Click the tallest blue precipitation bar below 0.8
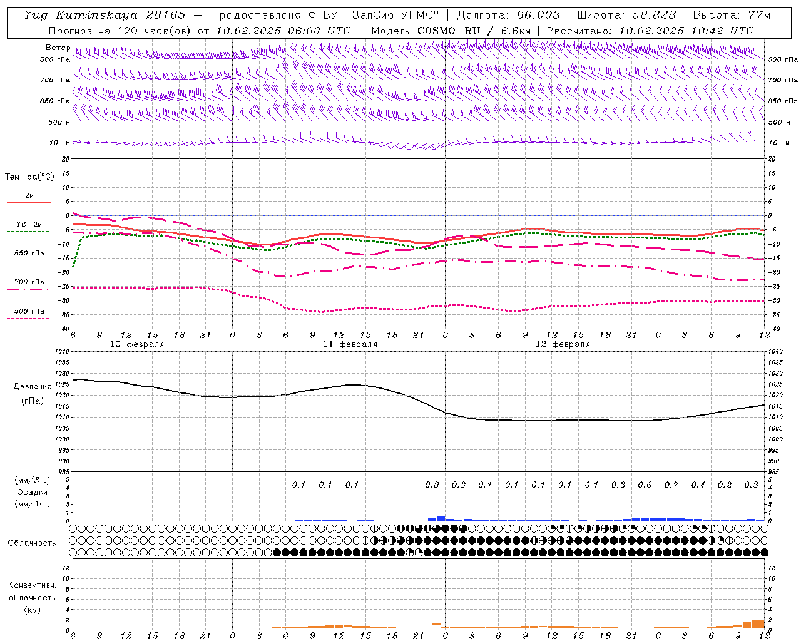The height and width of the screenshot is (641, 801). coord(441,518)
